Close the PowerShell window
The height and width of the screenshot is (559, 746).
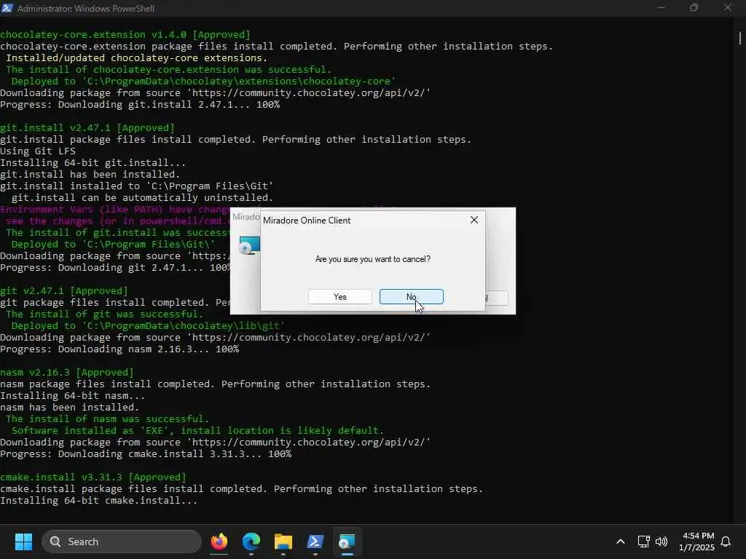pyautogui.click(x=728, y=8)
